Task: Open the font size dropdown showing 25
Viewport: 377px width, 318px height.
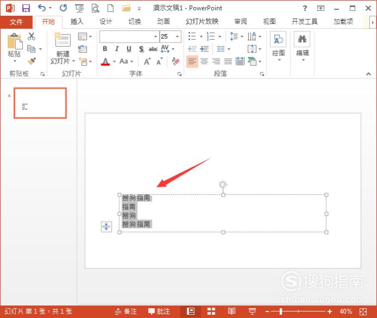Action: [178, 36]
